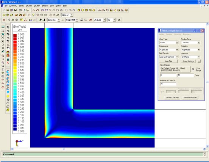Click the small up-arrow collapse button beside Apply Settings
The height and width of the screenshot is (162, 209).
click(199, 61)
